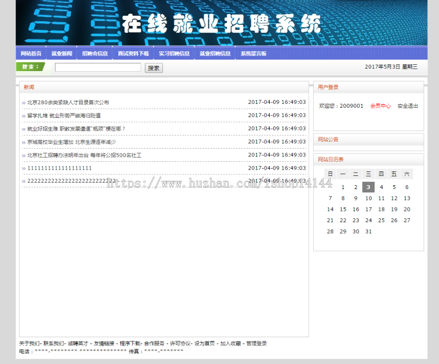Open news 京城高校毕业生增加
The image size is (439, 364).
coord(71,142)
